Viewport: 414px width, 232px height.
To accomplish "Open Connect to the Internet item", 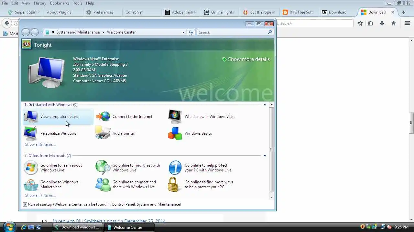I will (x=124, y=117).
